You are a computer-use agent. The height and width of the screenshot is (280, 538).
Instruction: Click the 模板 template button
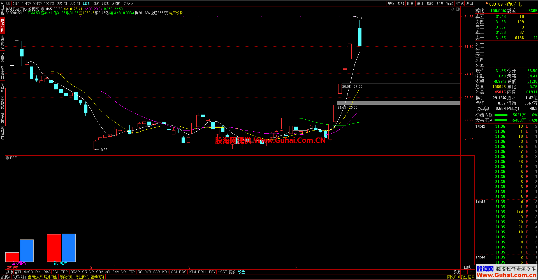(x=456, y=272)
